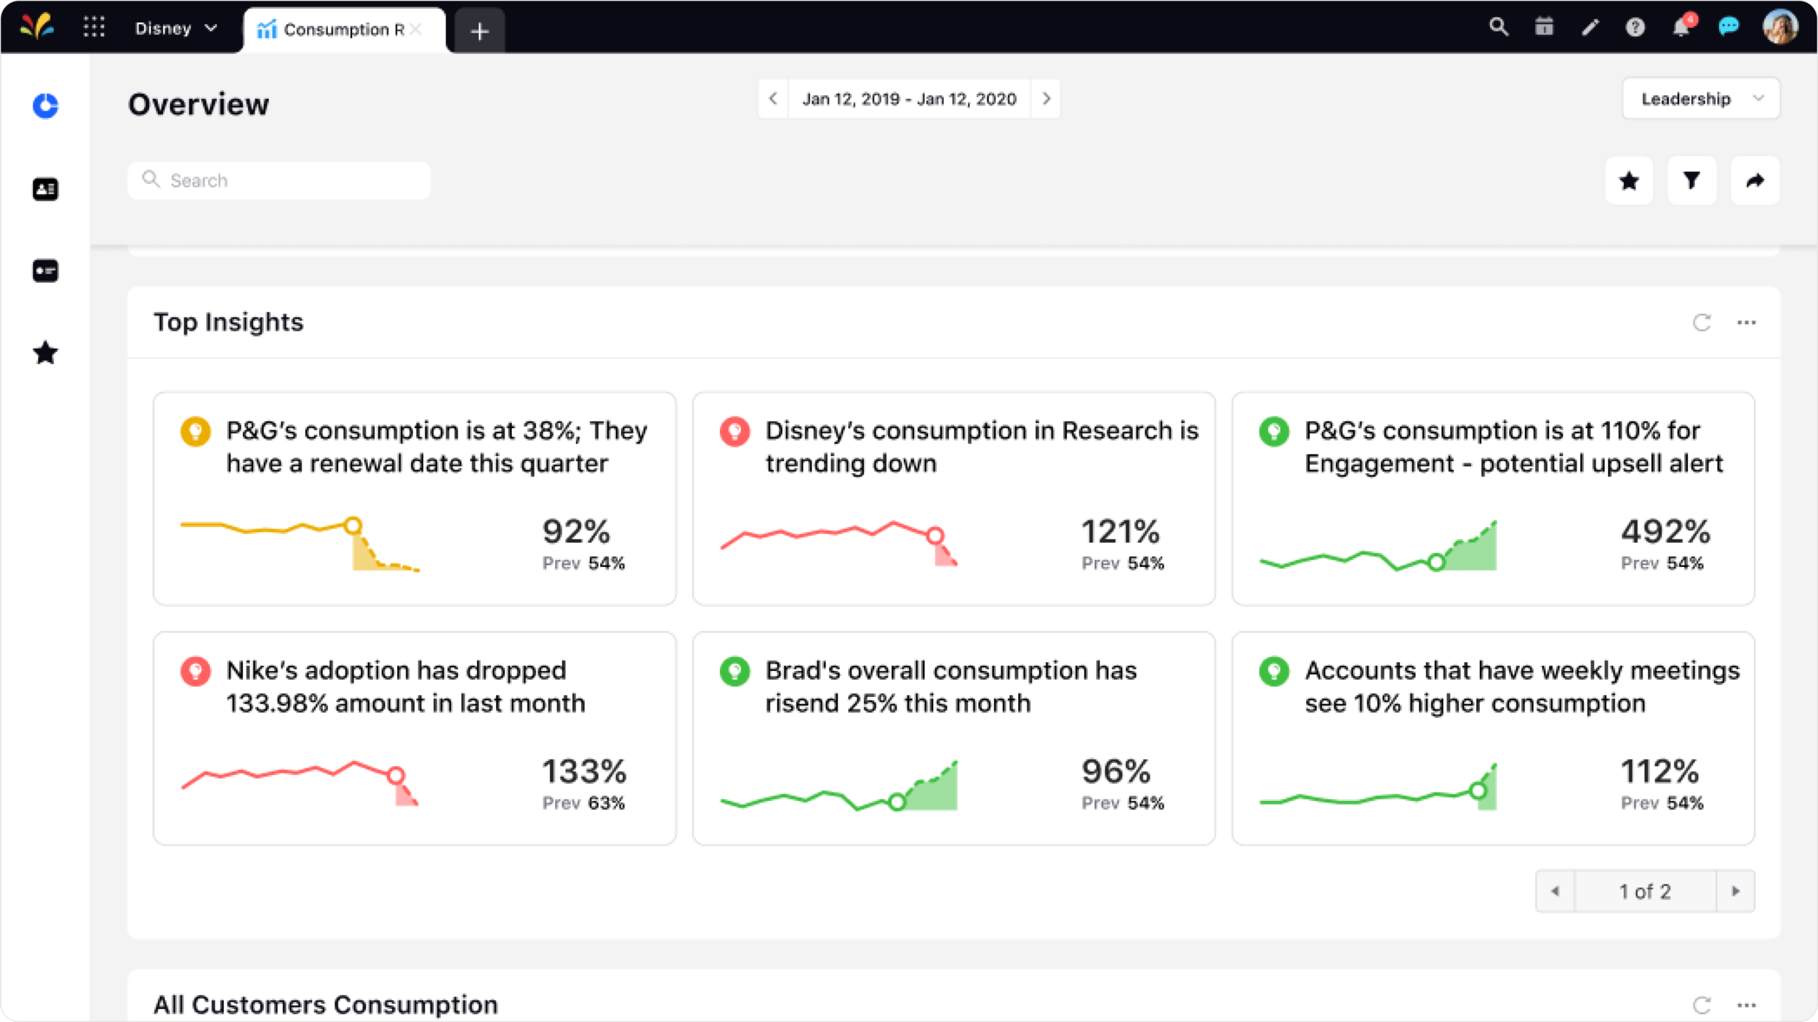
Task: Go to next insights page
Action: [x=1736, y=891]
